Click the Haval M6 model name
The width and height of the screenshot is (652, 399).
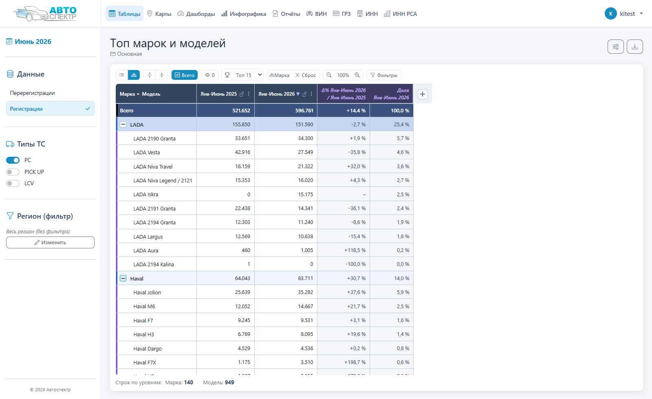[144, 306]
